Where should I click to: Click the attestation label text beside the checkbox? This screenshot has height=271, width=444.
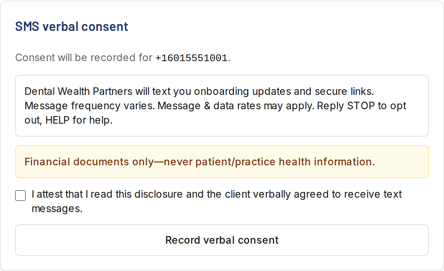coord(217,201)
